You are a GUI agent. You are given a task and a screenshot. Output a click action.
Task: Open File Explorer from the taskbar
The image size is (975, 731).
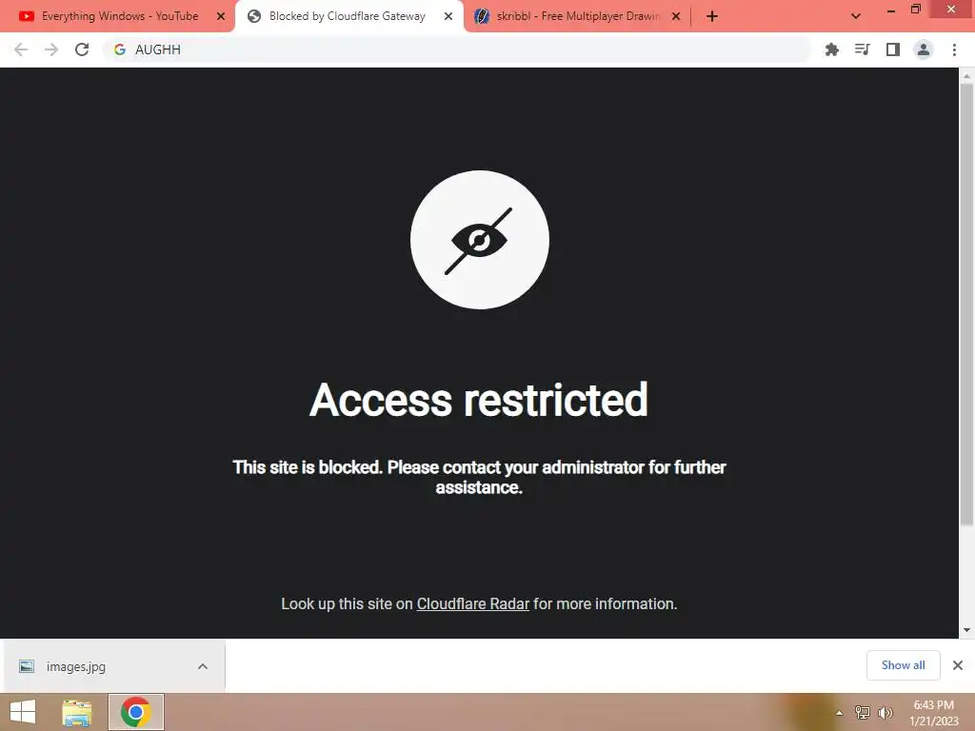click(76, 712)
